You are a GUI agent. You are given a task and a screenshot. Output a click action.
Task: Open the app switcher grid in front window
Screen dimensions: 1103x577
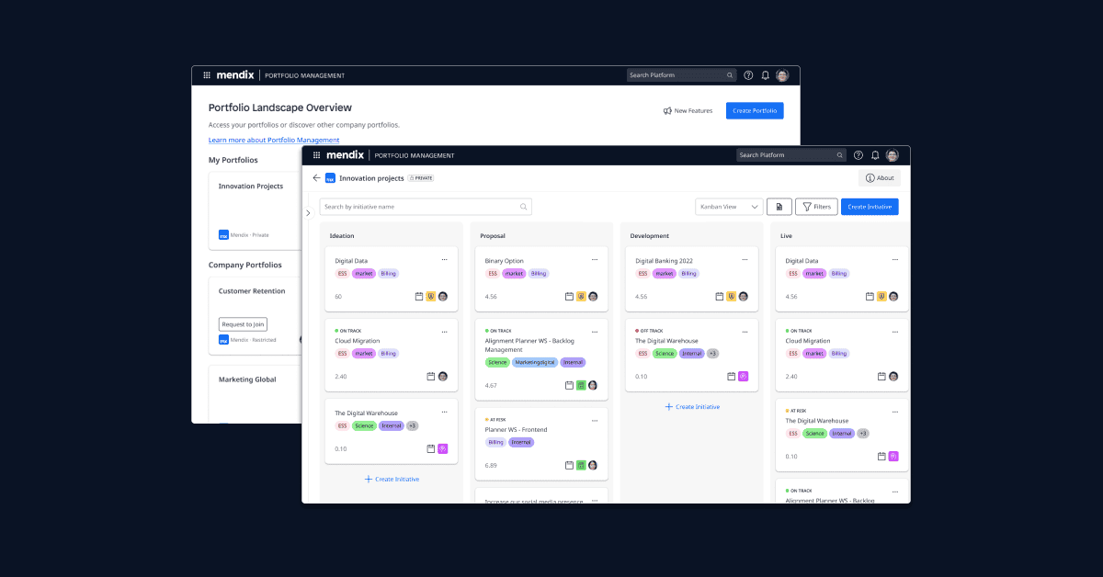pyautogui.click(x=316, y=155)
